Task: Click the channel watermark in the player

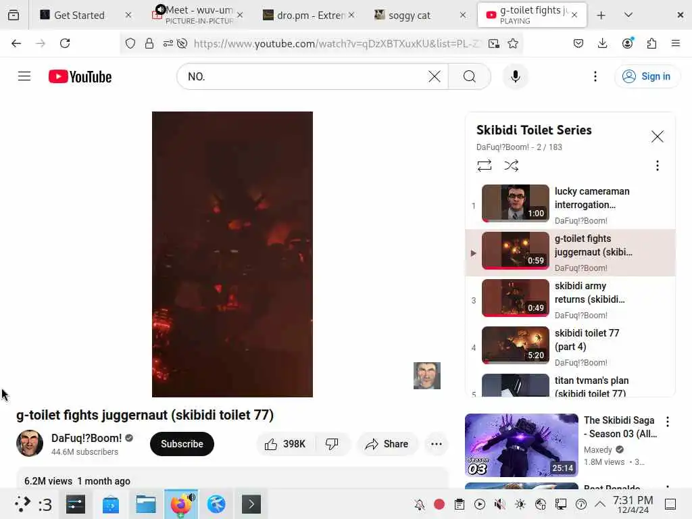Action: [427, 376]
